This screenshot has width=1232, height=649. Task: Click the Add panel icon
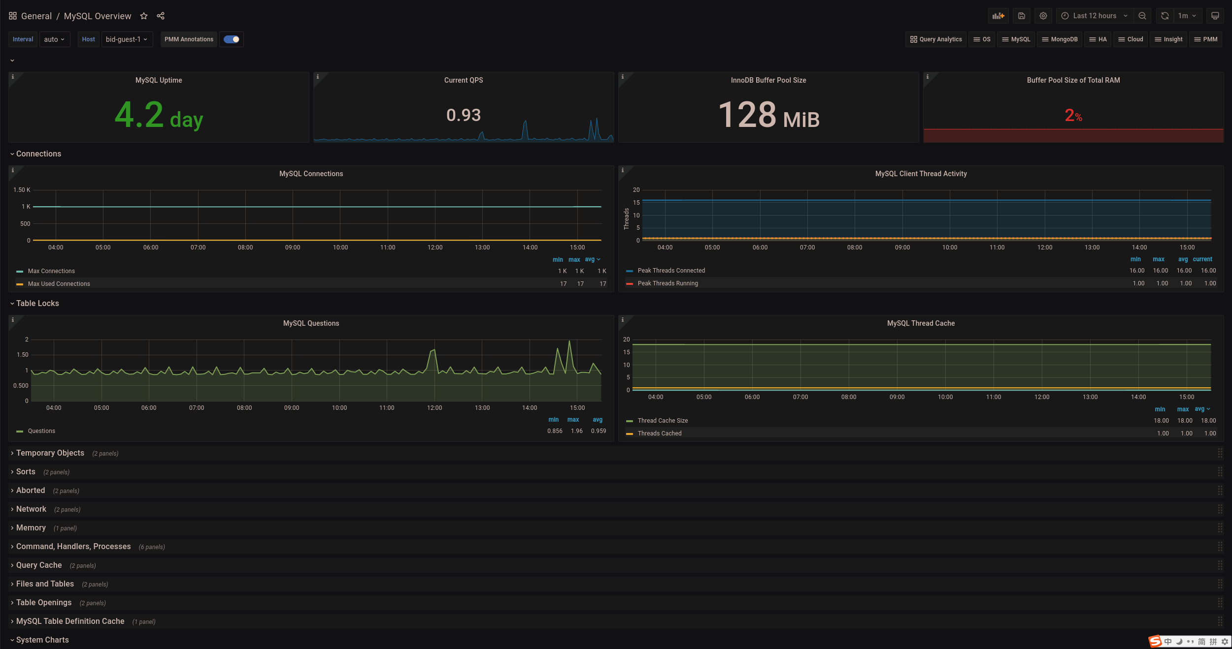coord(998,16)
